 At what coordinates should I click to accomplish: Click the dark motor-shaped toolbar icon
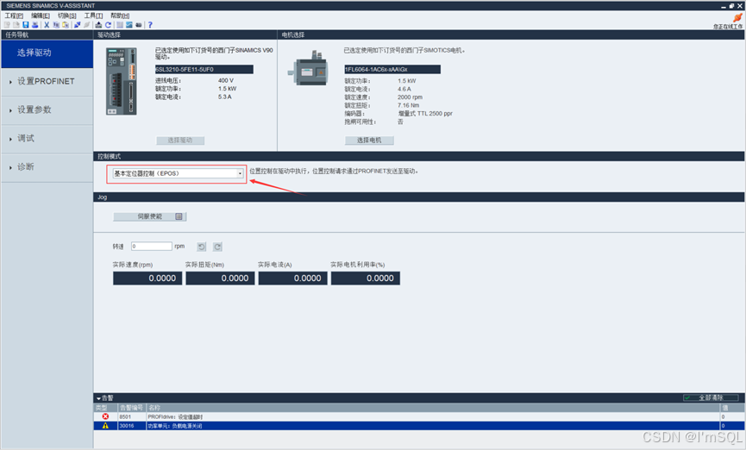tap(139, 25)
